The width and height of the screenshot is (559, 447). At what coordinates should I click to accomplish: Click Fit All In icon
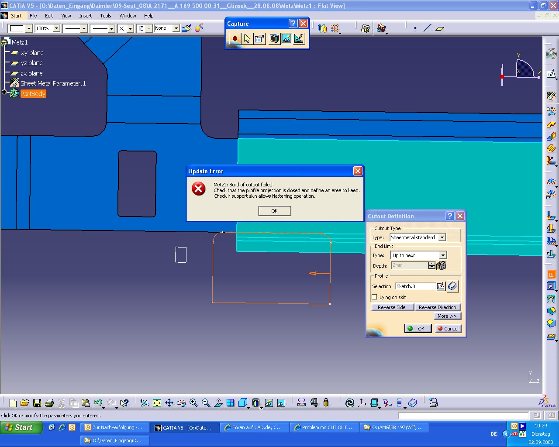(x=157, y=403)
